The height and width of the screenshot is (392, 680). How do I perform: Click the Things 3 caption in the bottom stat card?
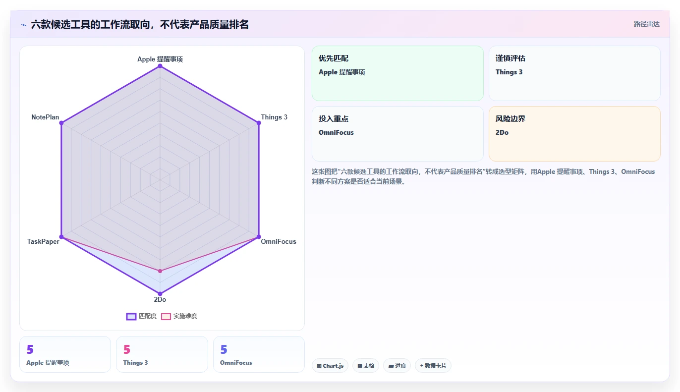pos(135,363)
